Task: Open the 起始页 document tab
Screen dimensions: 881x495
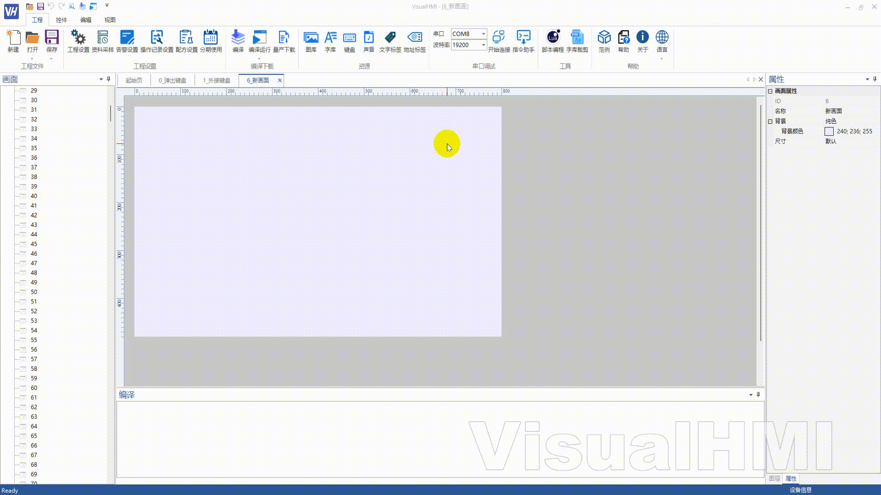Action: pyautogui.click(x=134, y=80)
